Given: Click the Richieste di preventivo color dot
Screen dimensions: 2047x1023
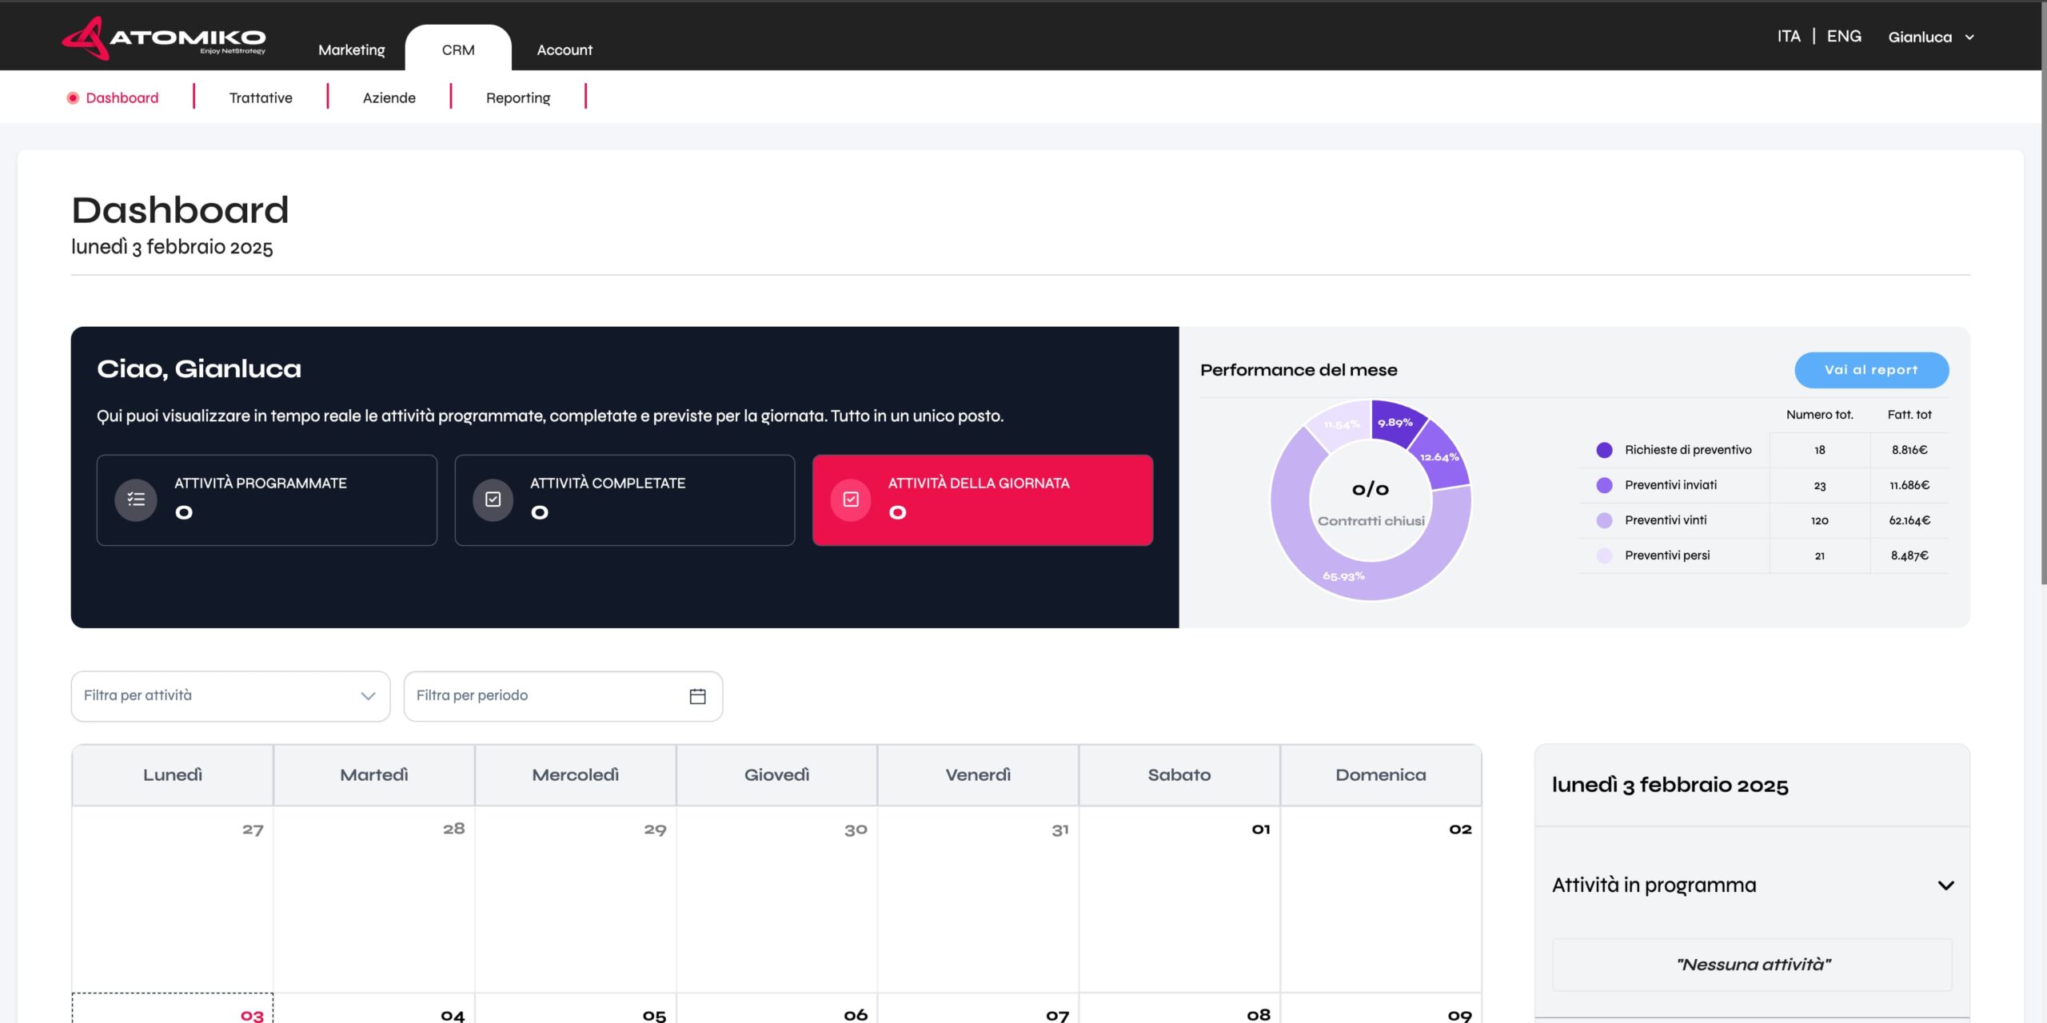Looking at the screenshot, I should [1604, 450].
